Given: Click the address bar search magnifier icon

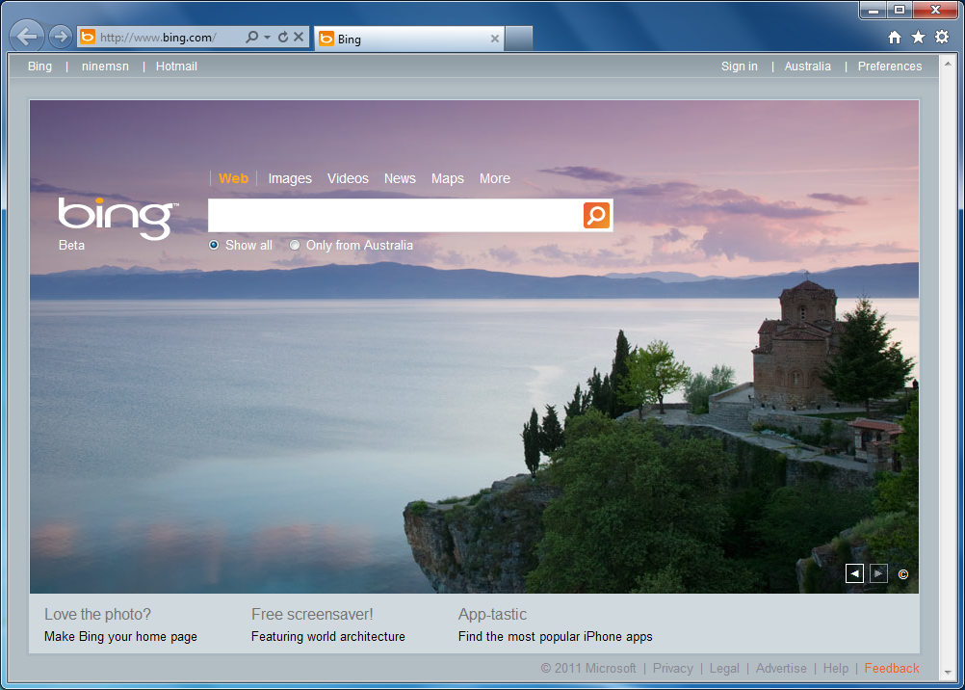Looking at the screenshot, I should [x=251, y=37].
